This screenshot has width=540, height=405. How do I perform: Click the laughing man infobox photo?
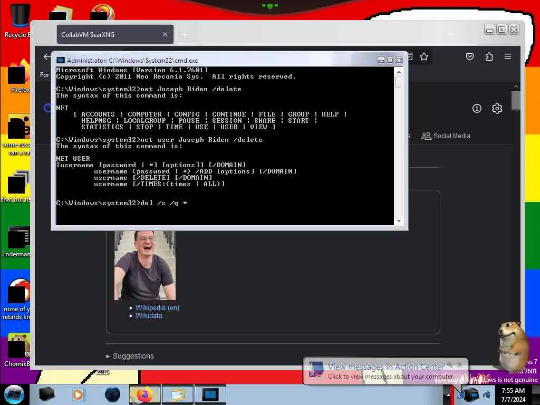[145, 265]
